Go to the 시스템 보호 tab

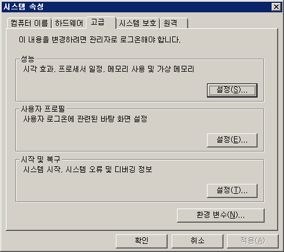138,23
